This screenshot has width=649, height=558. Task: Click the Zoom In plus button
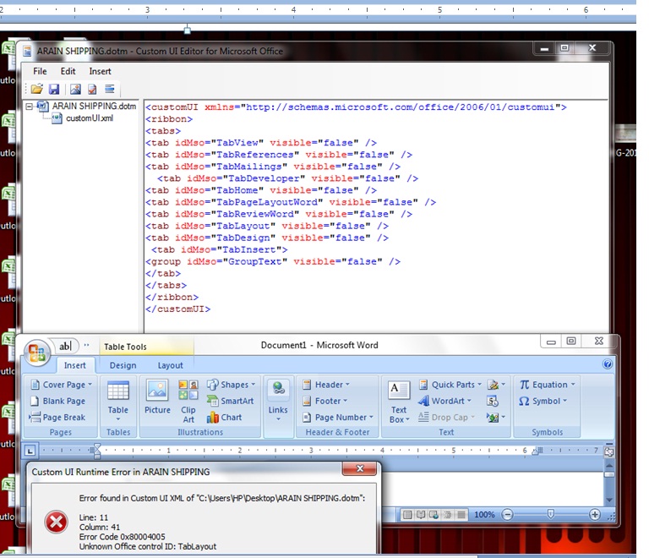(594, 515)
